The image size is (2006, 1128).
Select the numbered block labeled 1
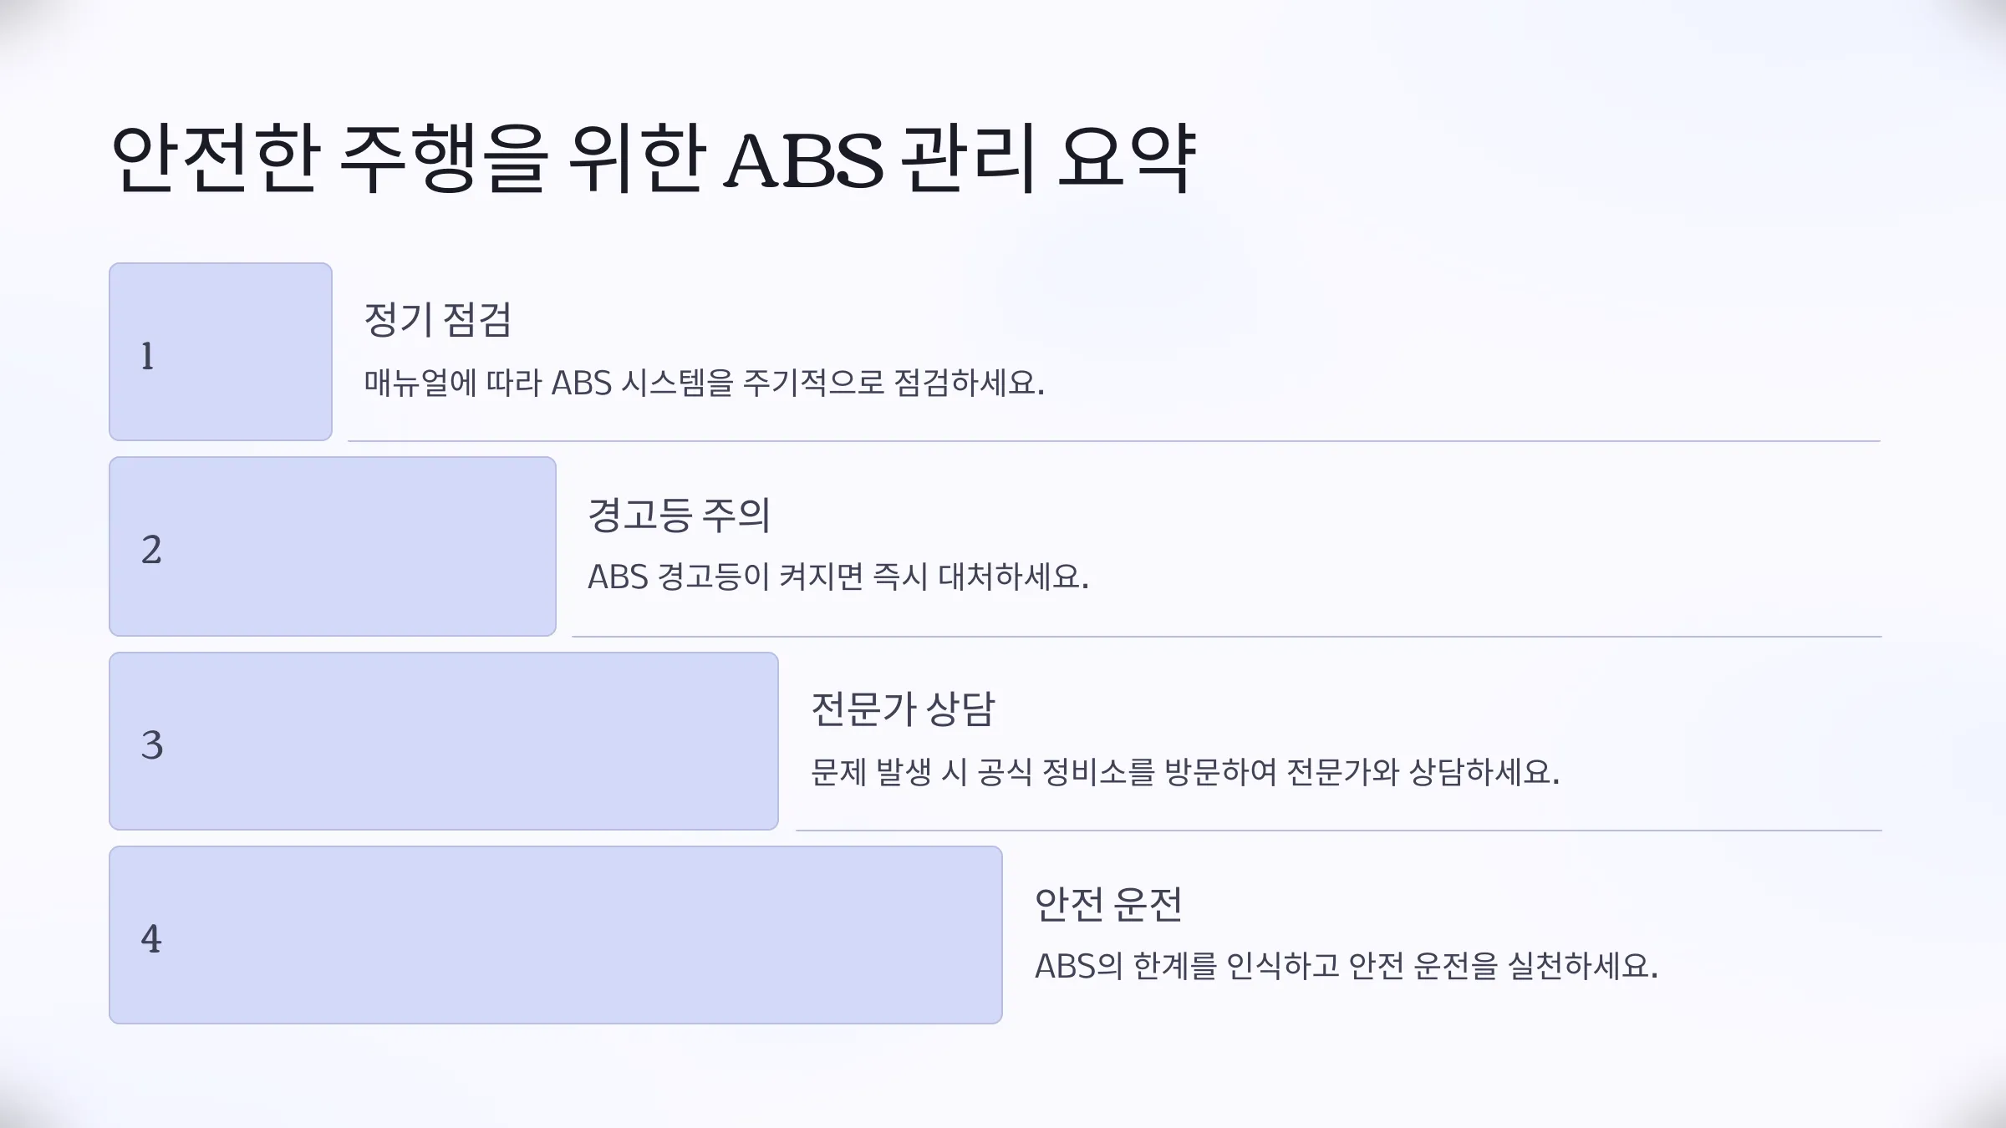[221, 352]
